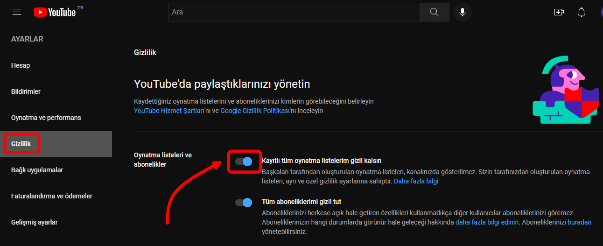This screenshot has width=603, height=246.
Task: Click the 'YouTube'da paylaştıklarınızı yönetin' heading
Action: (222, 84)
